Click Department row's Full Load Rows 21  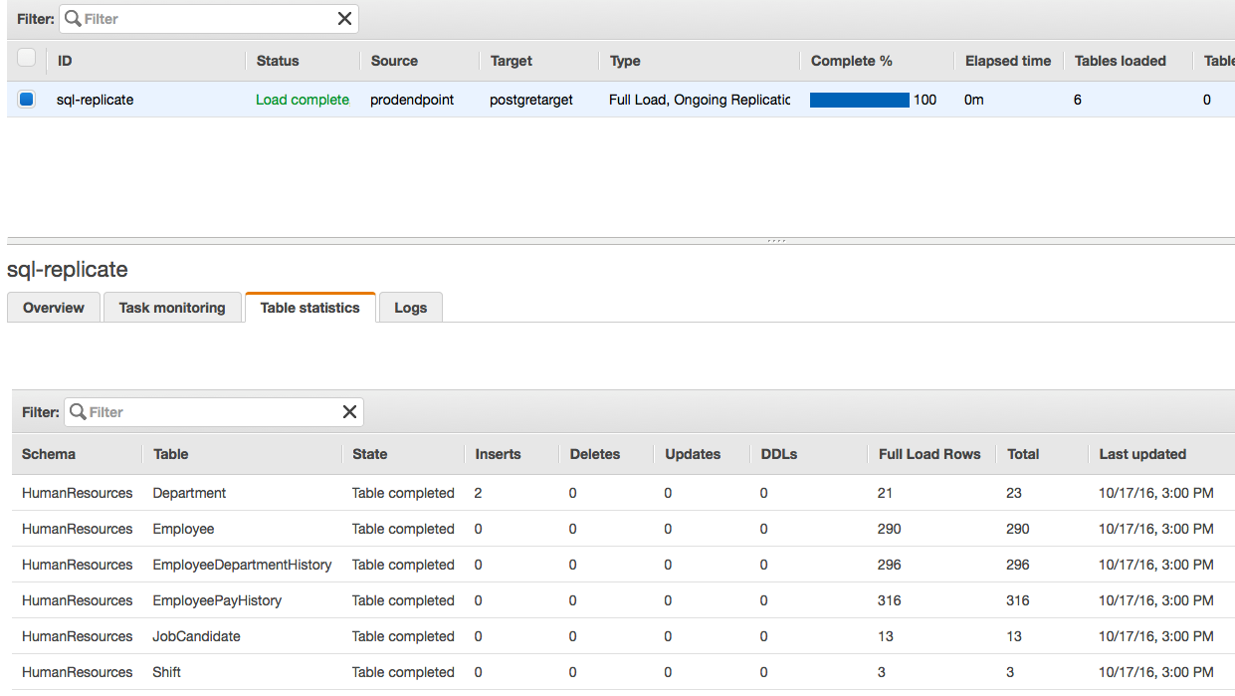[886, 493]
